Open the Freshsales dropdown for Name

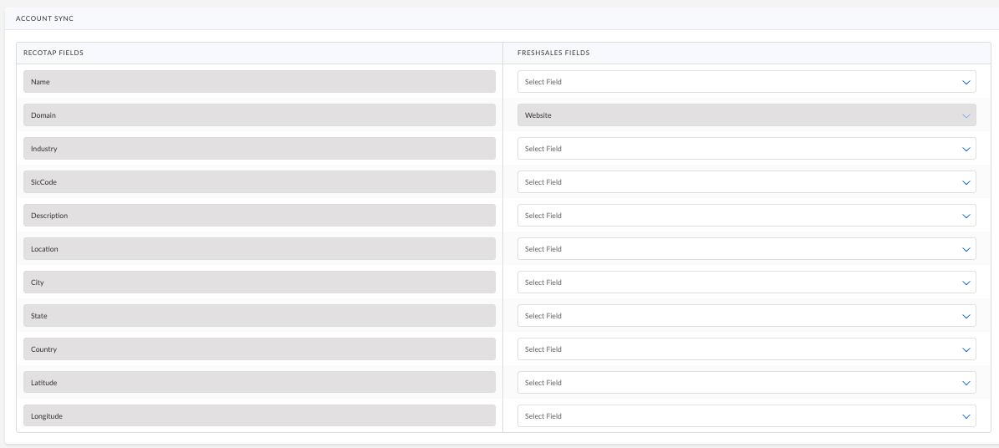[x=746, y=82]
